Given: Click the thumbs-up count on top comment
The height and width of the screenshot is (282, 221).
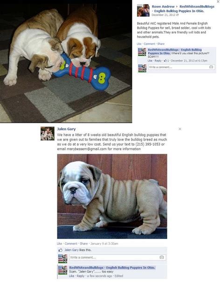Looking at the screenshot, I should click(166, 61).
